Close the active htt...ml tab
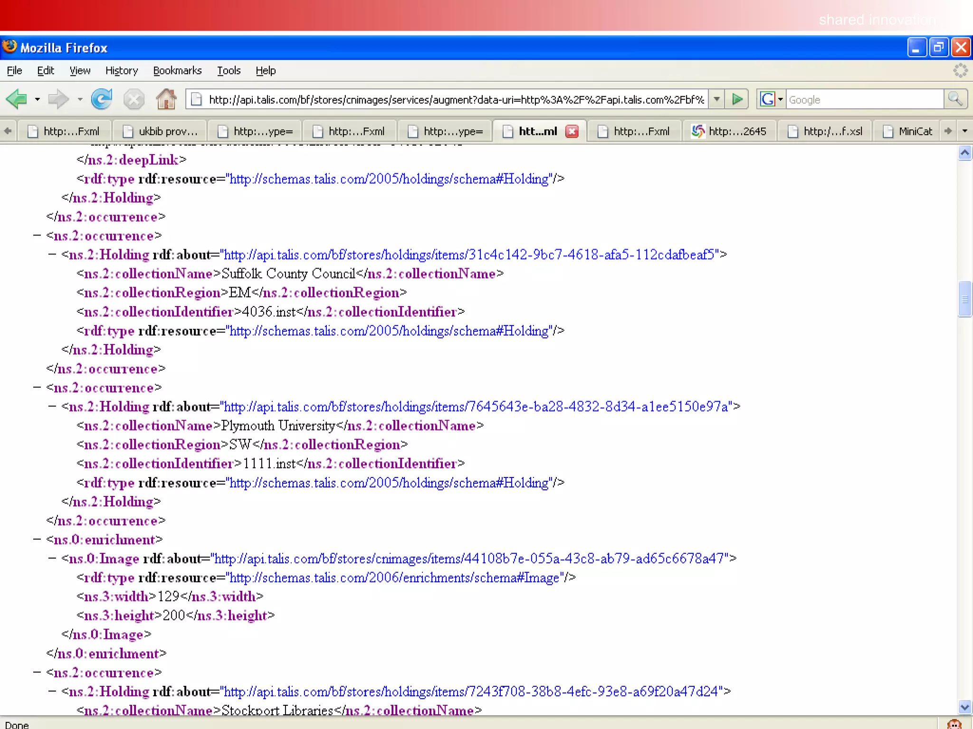973x729 pixels. coord(572,131)
